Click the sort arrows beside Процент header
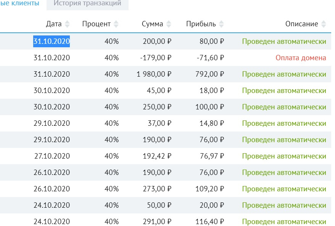335x226 pixels. (116, 24)
